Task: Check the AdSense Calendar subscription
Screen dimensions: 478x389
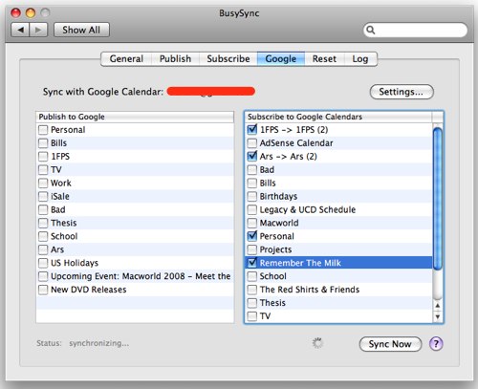Action: (x=252, y=143)
